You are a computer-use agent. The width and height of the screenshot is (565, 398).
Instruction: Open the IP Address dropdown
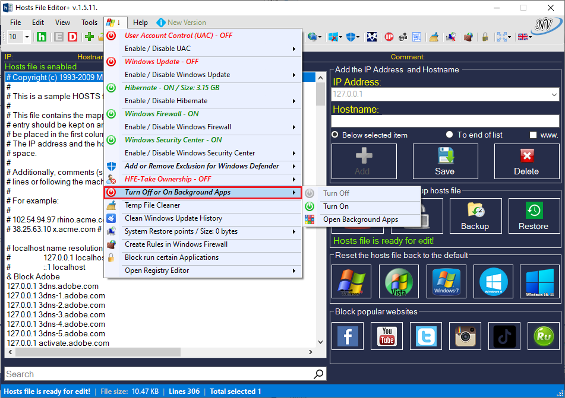(x=554, y=94)
